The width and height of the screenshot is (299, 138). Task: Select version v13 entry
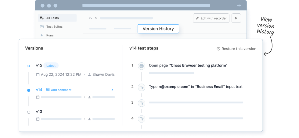coord(39,112)
